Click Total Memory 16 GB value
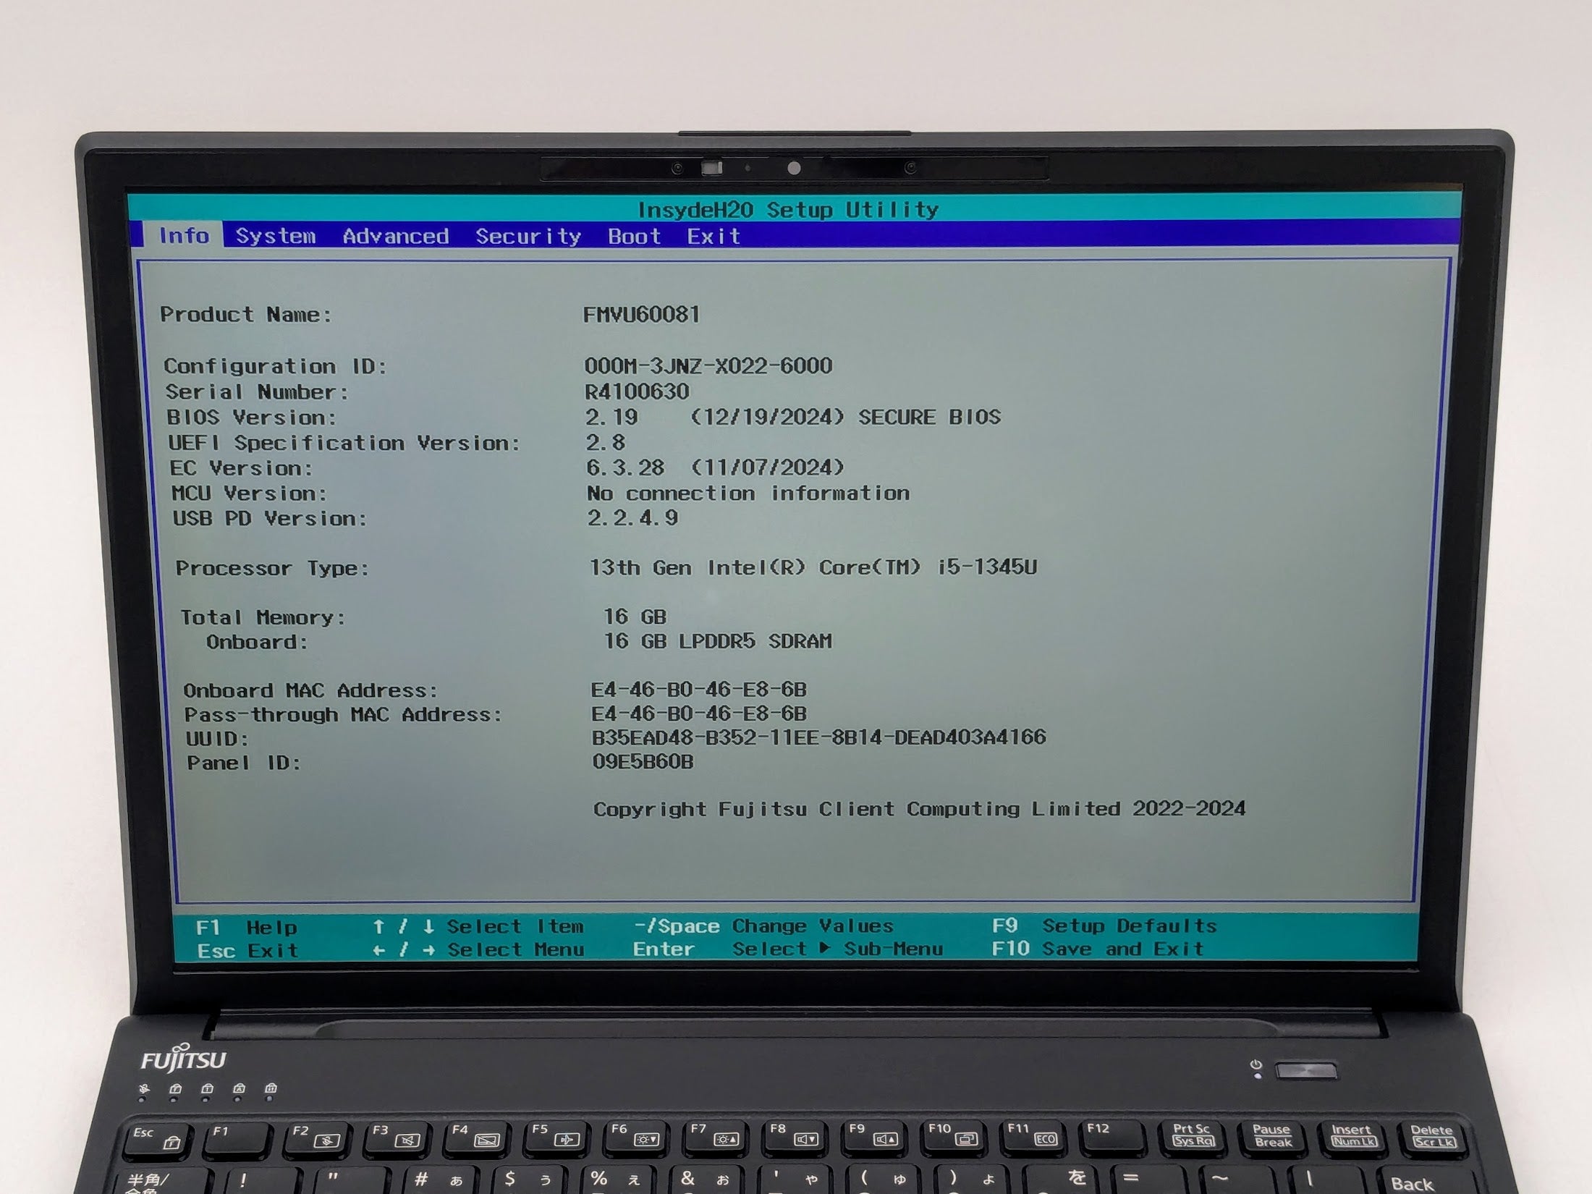 tap(635, 617)
